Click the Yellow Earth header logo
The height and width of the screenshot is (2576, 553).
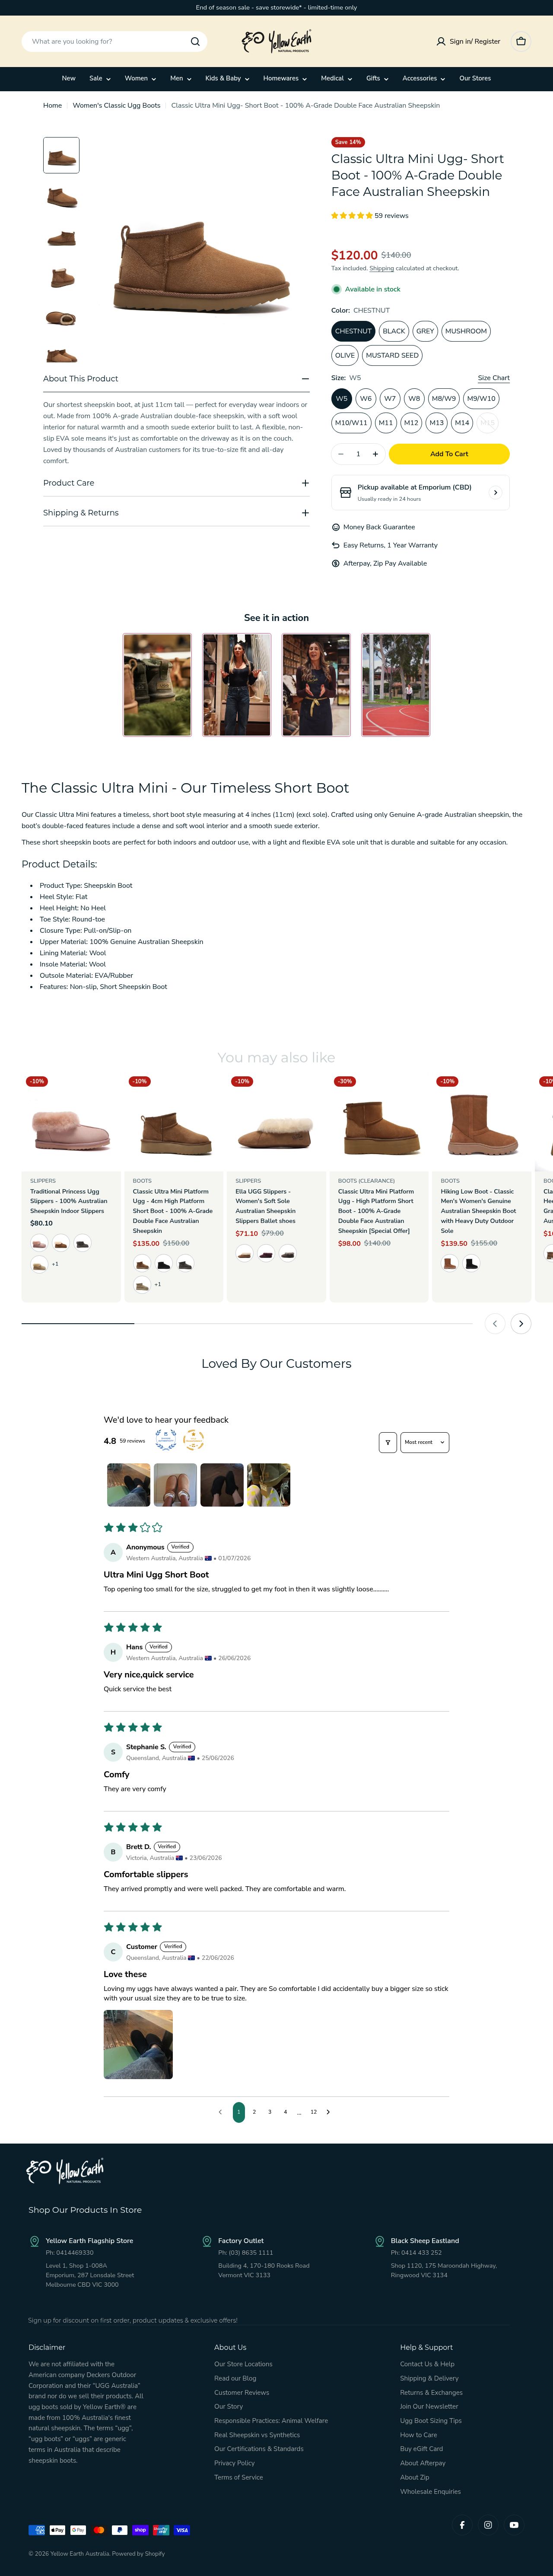pyautogui.click(x=276, y=41)
